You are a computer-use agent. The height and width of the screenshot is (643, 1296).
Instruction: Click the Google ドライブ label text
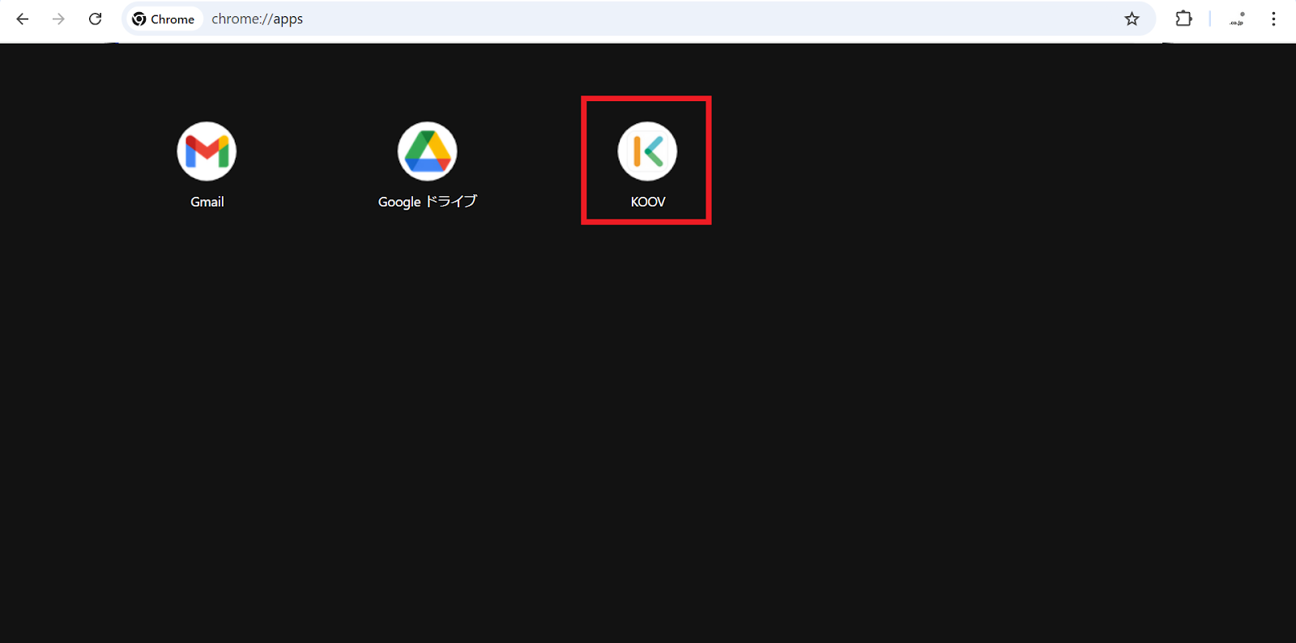(428, 202)
